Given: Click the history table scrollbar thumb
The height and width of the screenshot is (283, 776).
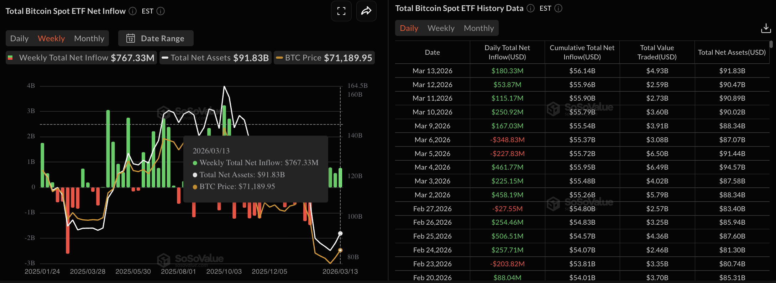Looking at the screenshot, I should pos(771,44).
